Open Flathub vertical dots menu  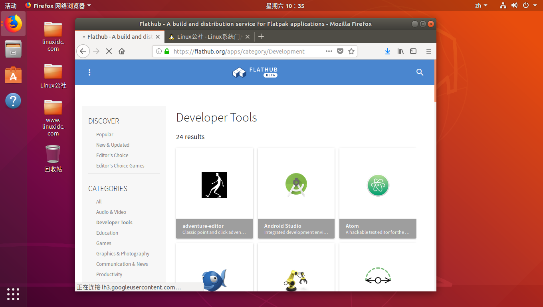(x=89, y=72)
